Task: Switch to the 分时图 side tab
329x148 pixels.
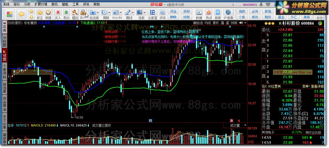Action: 4,41
